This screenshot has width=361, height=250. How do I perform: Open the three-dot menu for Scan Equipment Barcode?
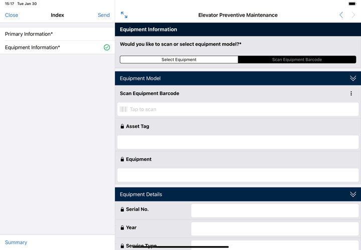click(x=351, y=93)
